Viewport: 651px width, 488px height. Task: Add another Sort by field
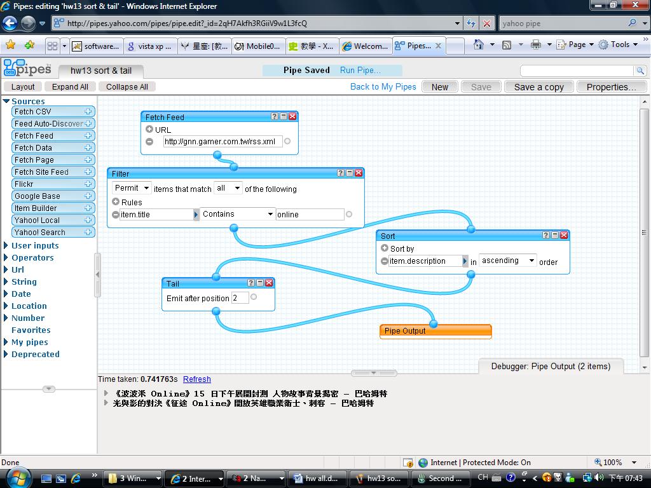click(385, 248)
